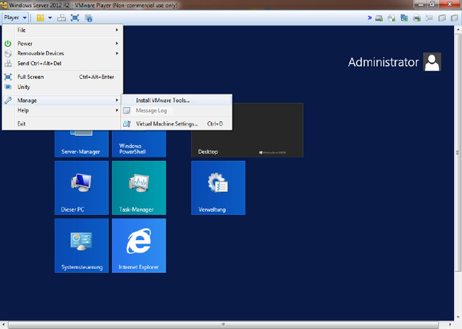Expand the File submenu arrow
Image resolution: width=462 pixels, height=329 pixels.
click(x=117, y=30)
